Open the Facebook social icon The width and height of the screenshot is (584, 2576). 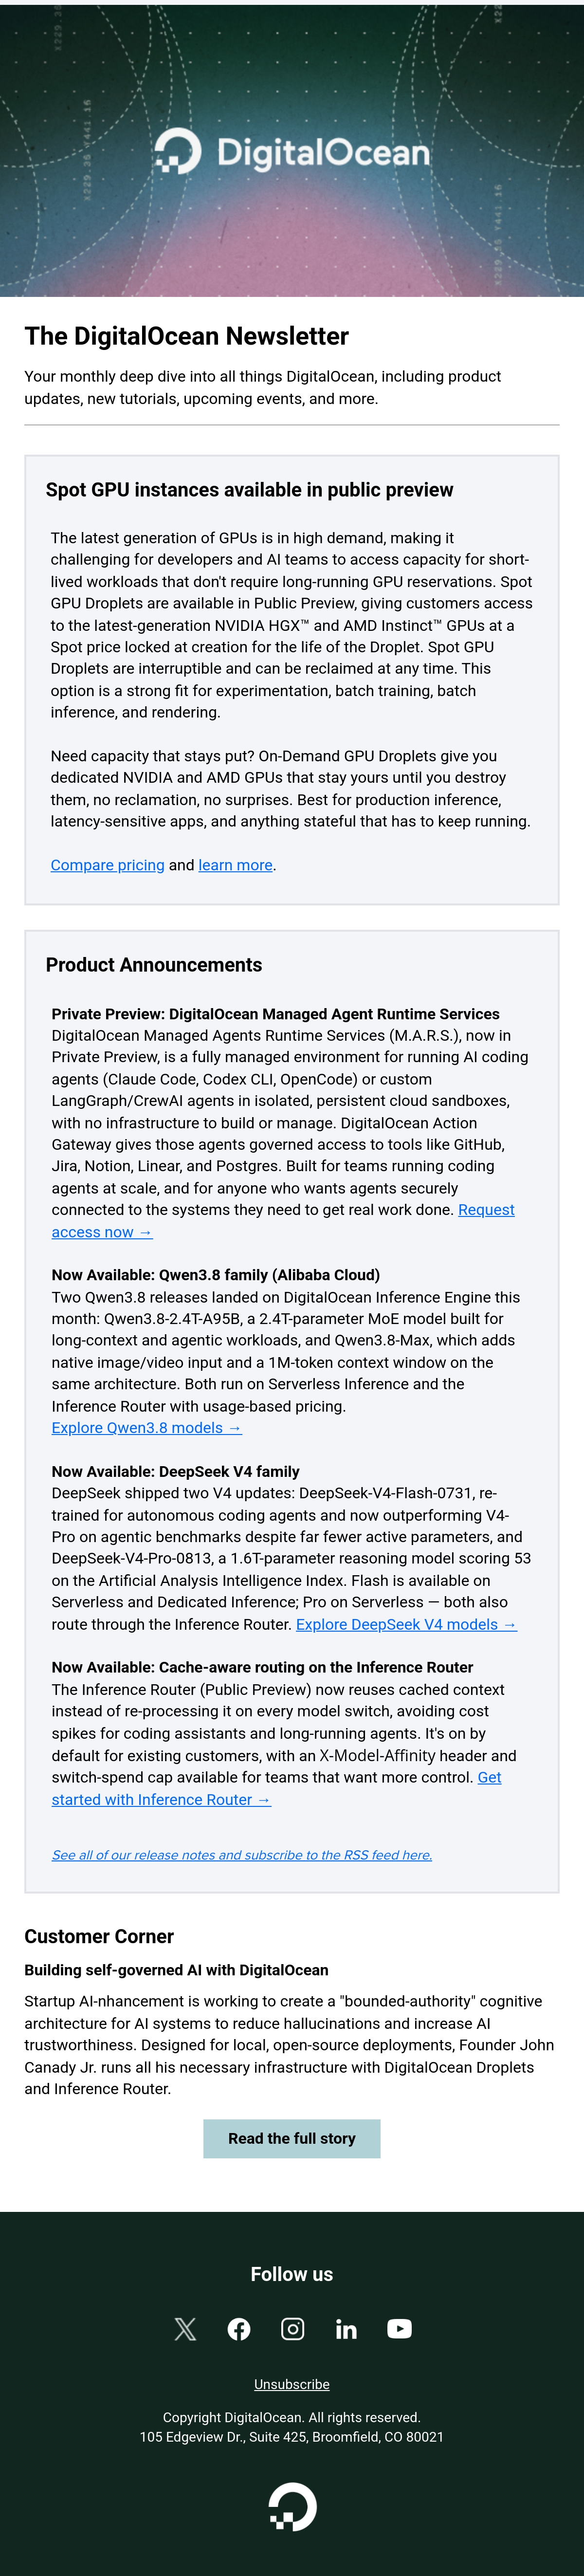[239, 2329]
